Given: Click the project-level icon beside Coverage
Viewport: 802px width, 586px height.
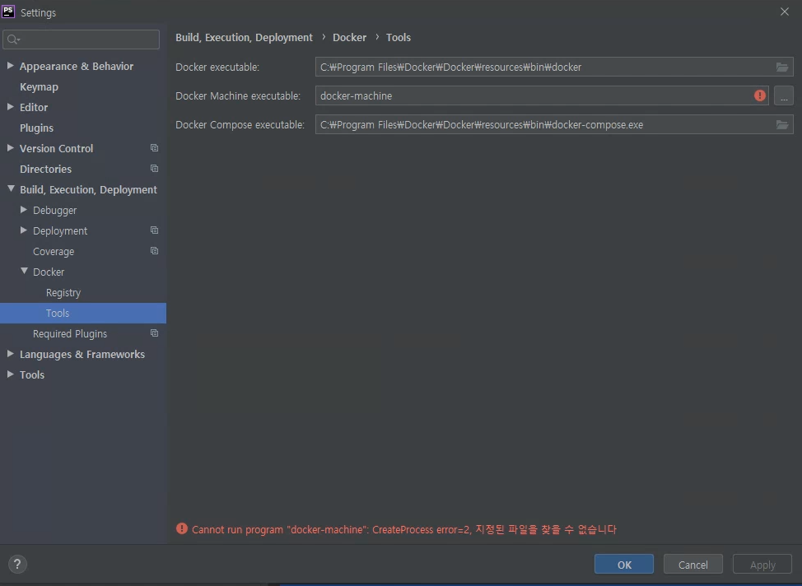Looking at the screenshot, I should point(154,250).
